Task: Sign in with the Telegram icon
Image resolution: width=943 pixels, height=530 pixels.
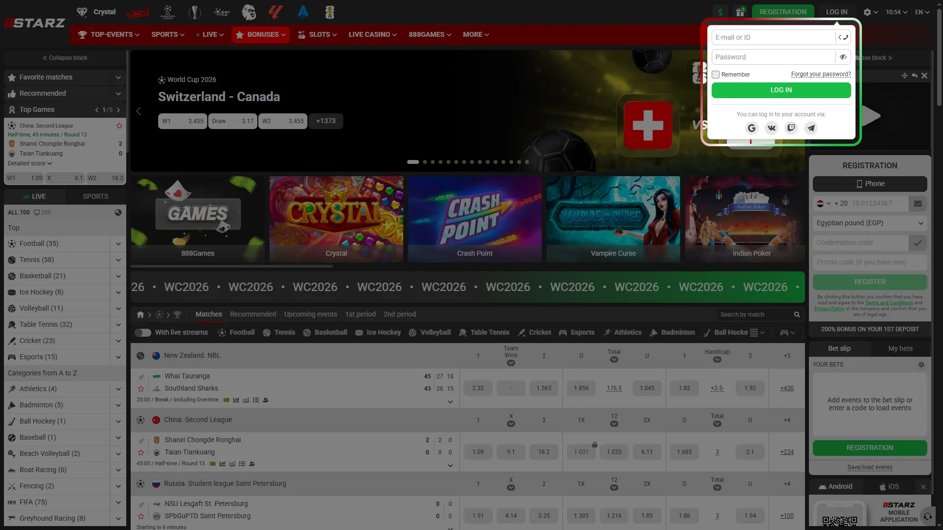Action: [811, 128]
